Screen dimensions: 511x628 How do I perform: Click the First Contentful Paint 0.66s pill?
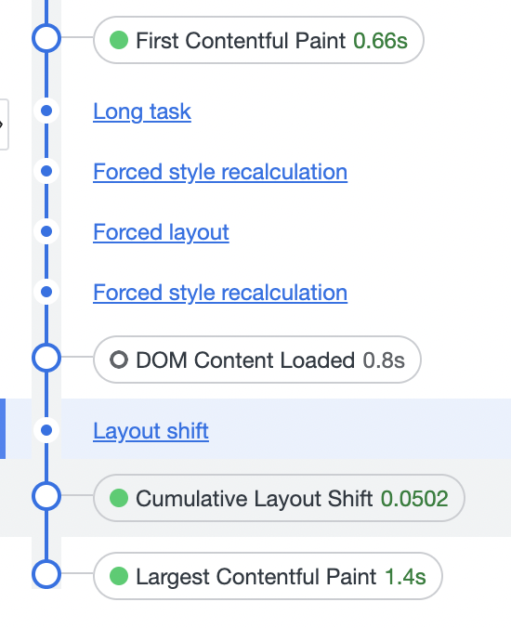pyautogui.click(x=258, y=40)
